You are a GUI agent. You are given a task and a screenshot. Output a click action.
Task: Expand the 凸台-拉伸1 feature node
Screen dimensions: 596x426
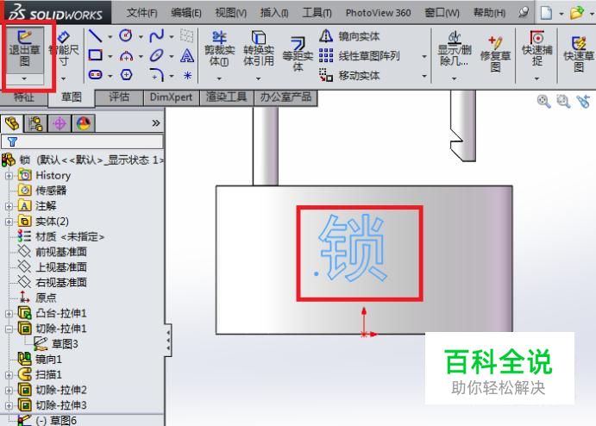pos(9,314)
